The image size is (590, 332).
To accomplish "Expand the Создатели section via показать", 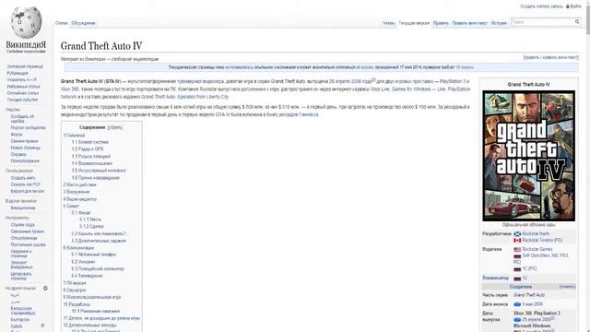I will [567, 287].
